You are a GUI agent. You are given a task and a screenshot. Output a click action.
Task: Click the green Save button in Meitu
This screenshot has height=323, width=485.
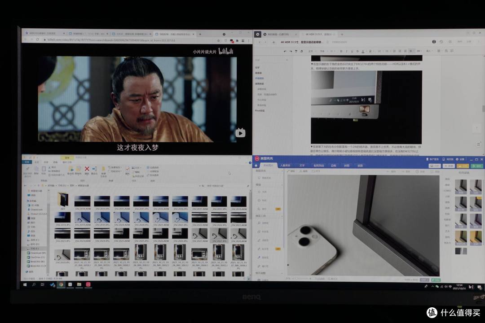(476, 166)
